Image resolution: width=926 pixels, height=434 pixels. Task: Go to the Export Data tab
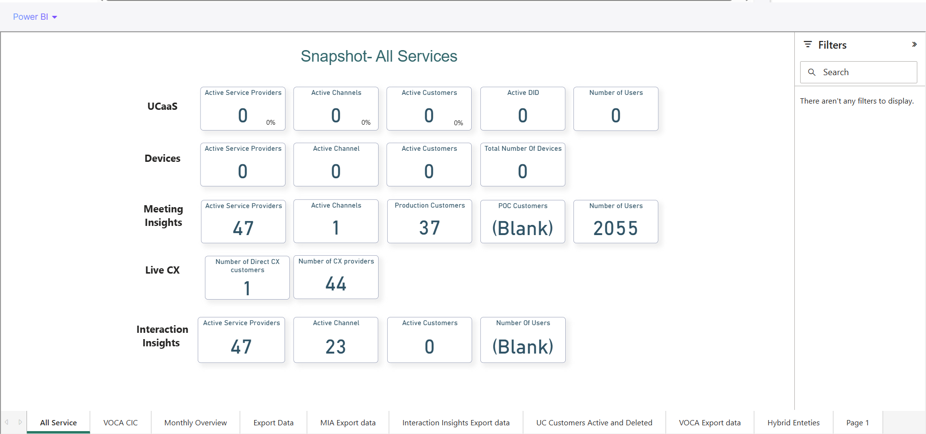point(273,422)
